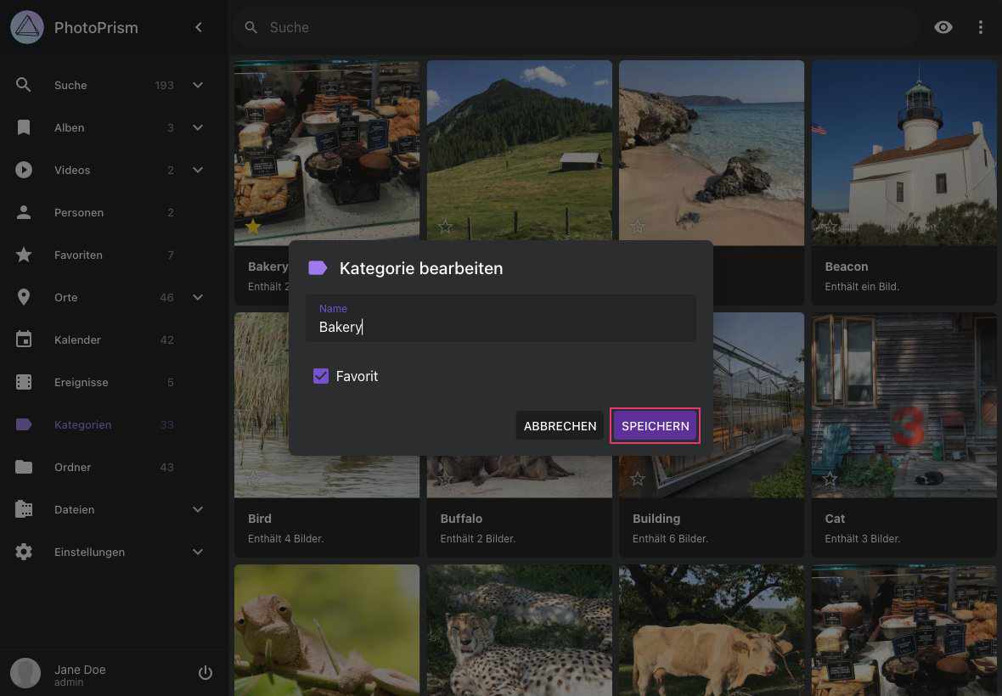Screen dimensions: 1002x696
Task: Click the Ereignisse film strip icon
Action: 24,383
